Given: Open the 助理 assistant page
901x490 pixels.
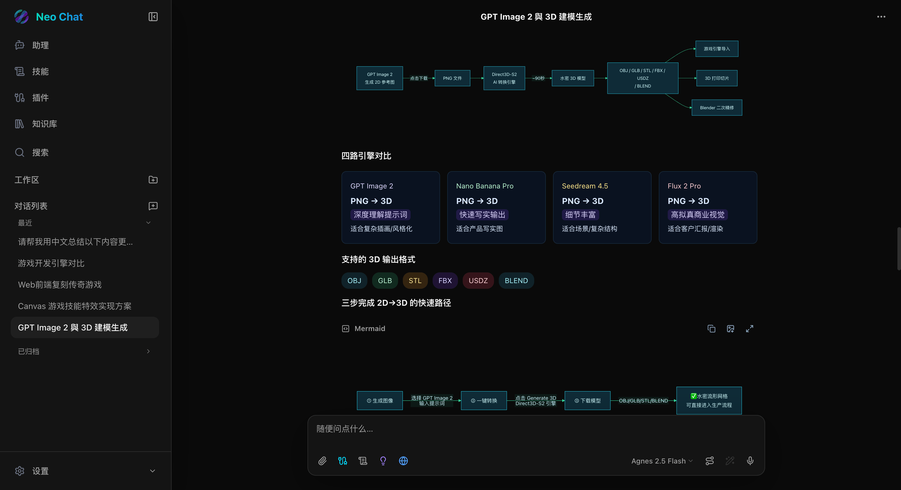Looking at the screenshot, I should 85,45.
